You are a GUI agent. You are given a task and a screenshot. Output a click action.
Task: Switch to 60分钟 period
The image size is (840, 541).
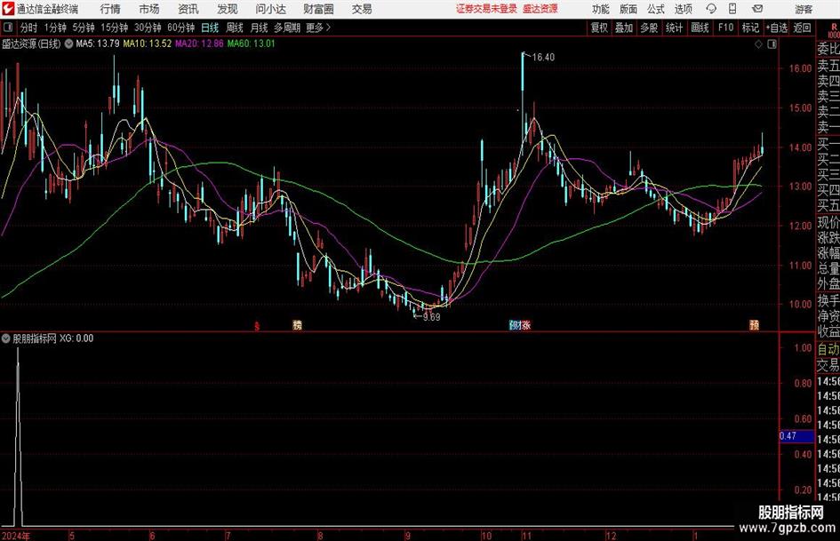[x=181, y=28]
